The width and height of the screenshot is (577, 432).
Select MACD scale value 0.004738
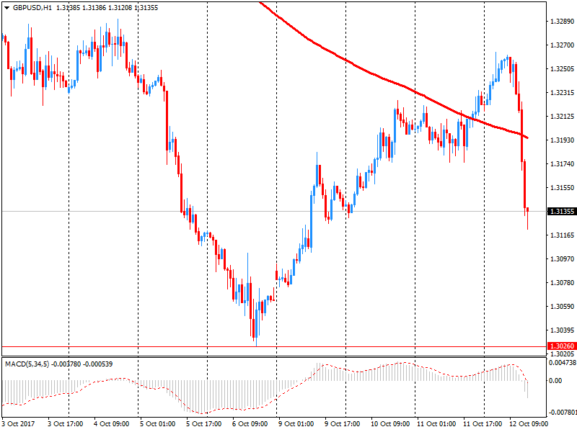pos(563,363)
